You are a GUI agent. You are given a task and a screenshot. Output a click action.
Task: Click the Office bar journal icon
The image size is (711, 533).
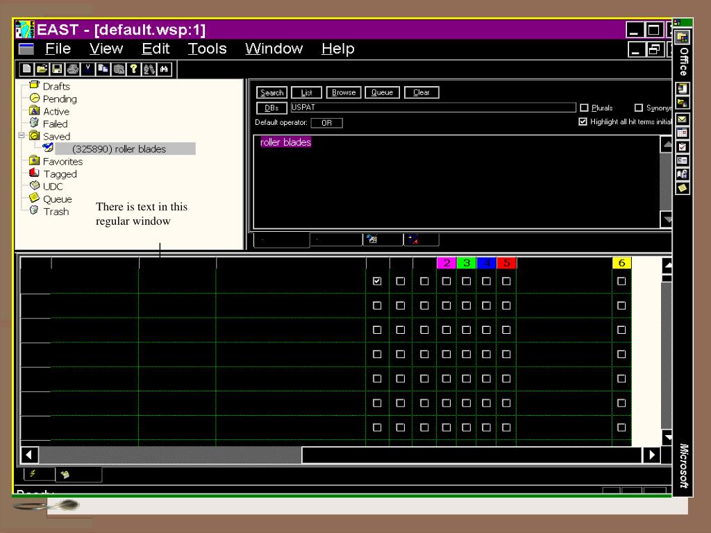(683, 174)
